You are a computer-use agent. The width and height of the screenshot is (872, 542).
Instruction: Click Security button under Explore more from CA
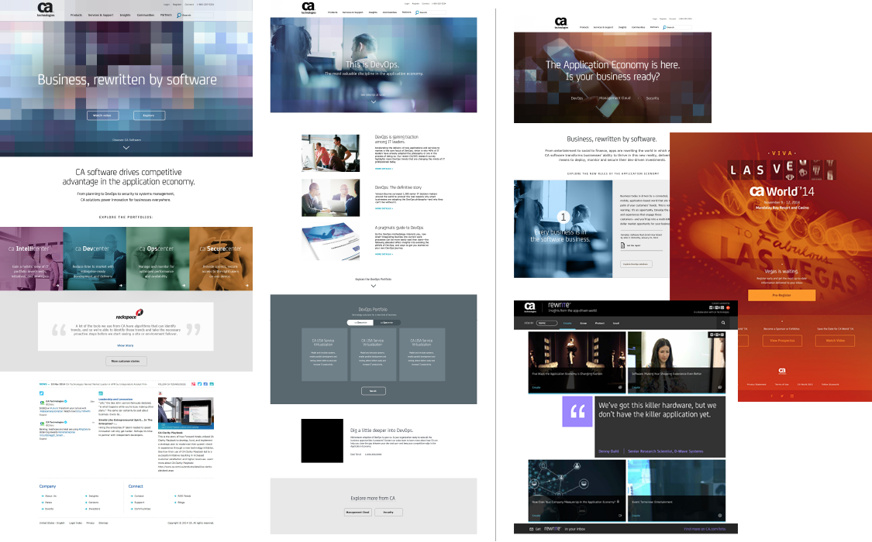tap(388, 512)
